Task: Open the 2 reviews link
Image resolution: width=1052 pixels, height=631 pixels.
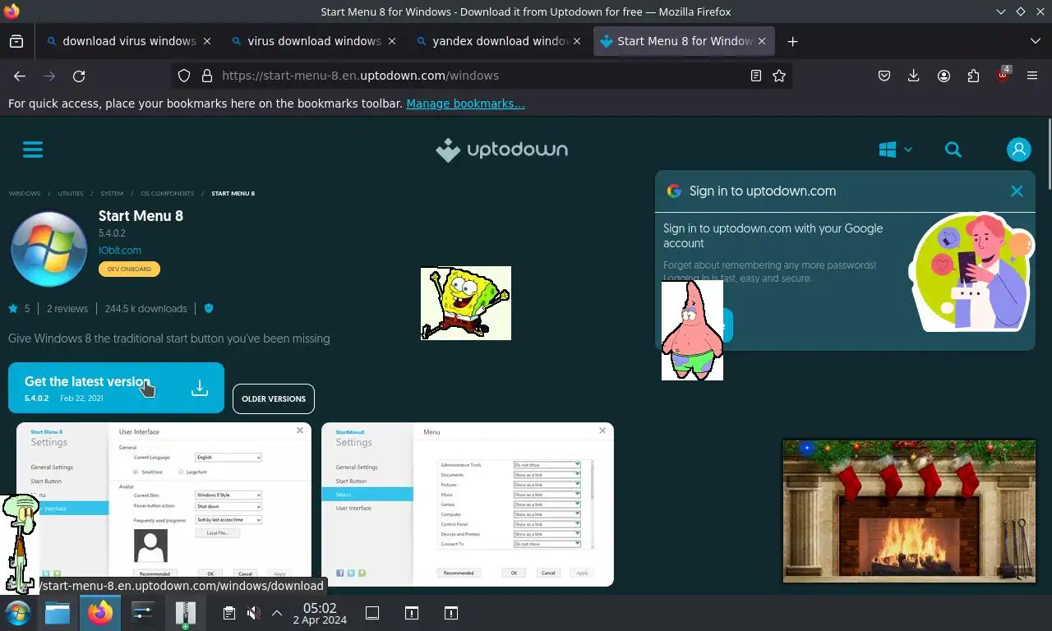Action: pyautogui.click(x=67, y=309)
